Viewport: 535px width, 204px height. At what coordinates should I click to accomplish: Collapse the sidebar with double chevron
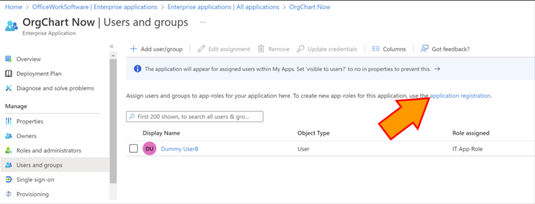coord(112,46)
